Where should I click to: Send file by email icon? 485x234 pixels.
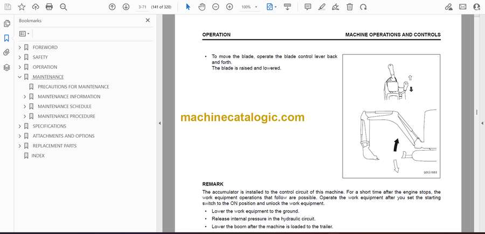tap(463, 7)
